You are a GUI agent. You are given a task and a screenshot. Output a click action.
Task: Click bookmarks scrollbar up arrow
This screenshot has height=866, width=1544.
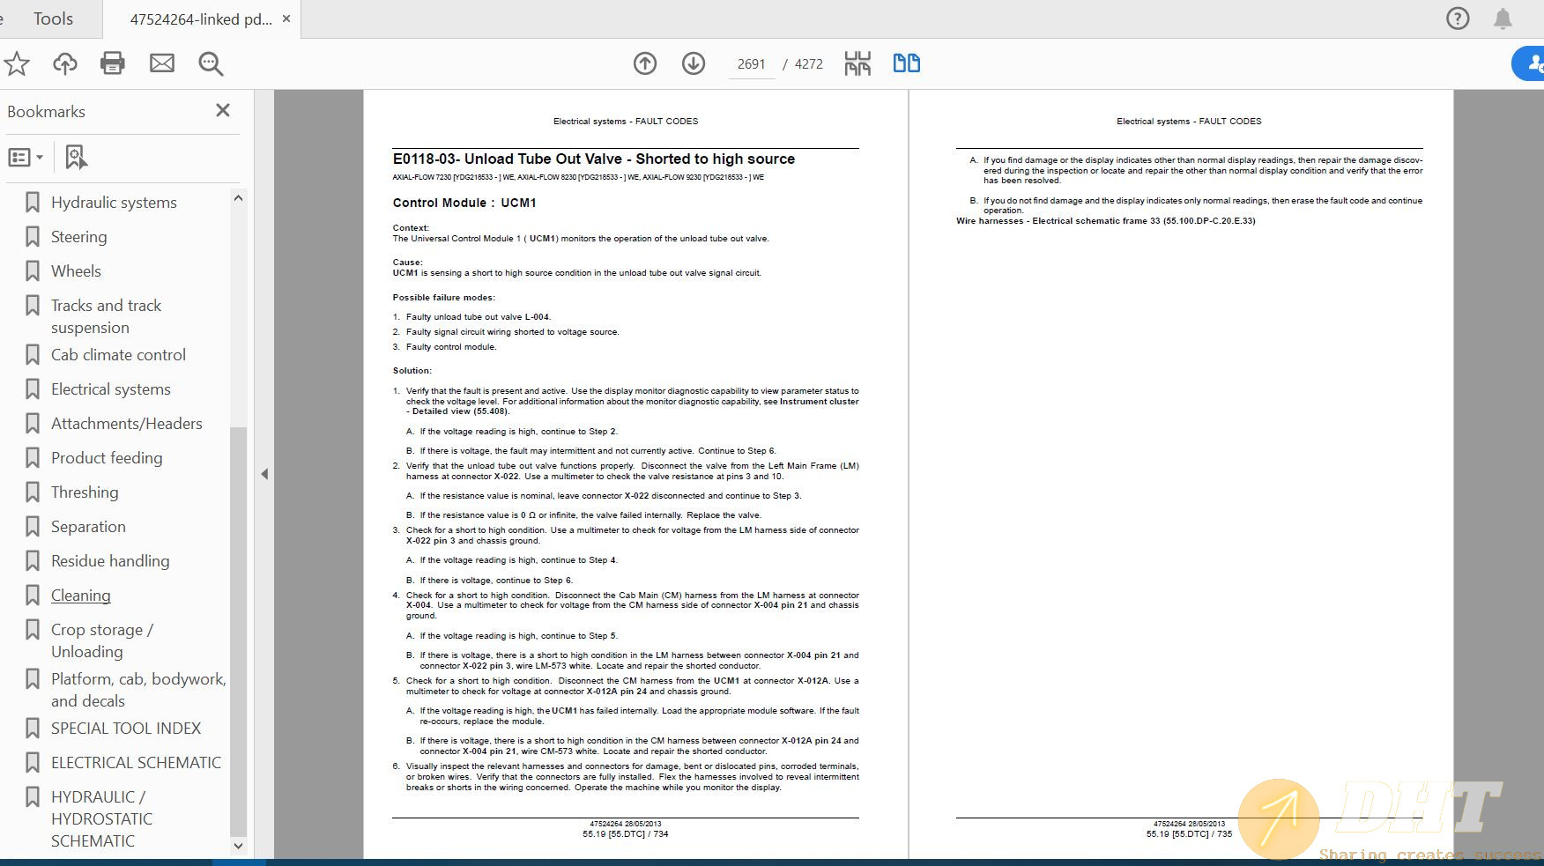238,198
